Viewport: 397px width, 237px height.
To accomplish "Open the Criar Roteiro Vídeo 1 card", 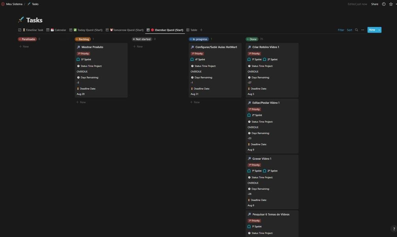I will coord(272,70).
